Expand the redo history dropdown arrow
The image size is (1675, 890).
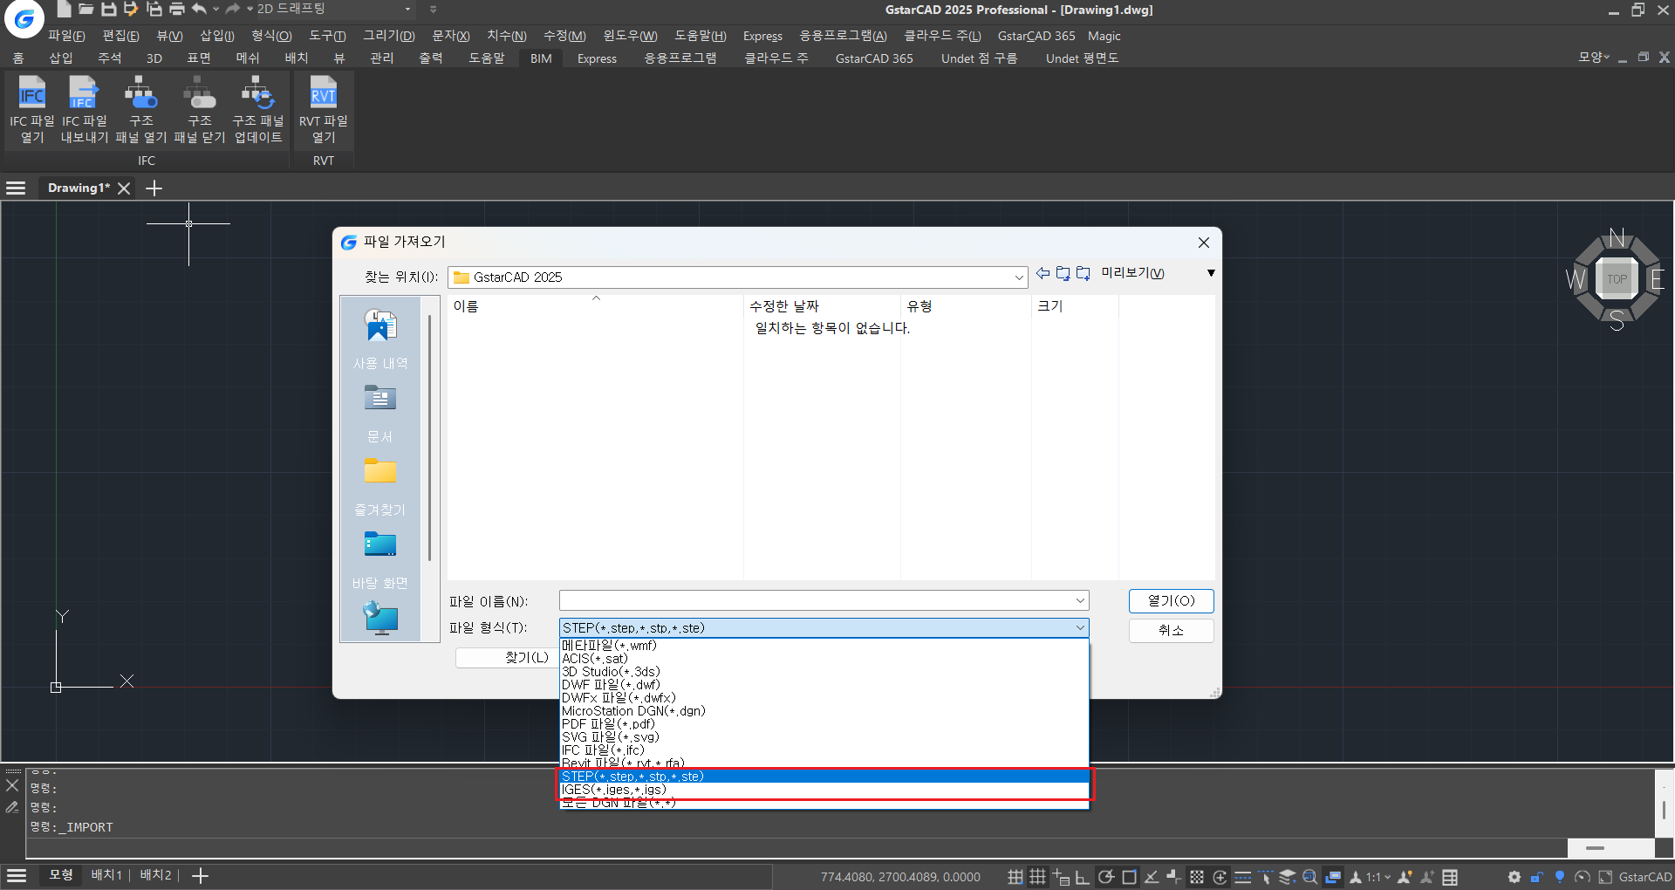click(250, 9)
